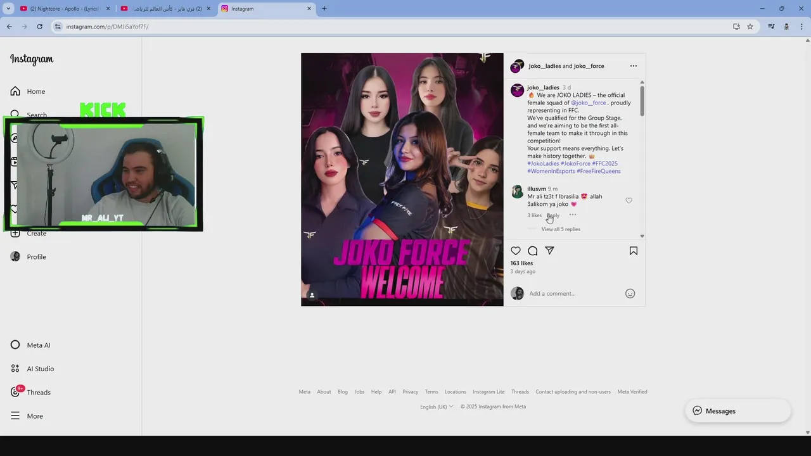Open the Messages floating button

[x=738, y=411]
